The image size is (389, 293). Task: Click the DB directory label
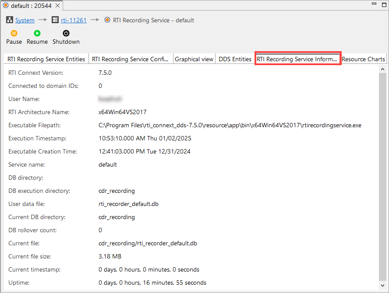point(26,178)
